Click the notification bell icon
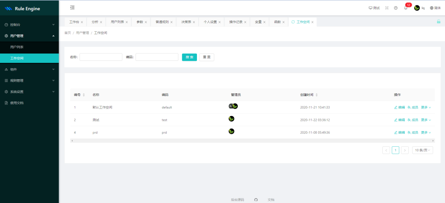The image size is (445, 203). 405,8
